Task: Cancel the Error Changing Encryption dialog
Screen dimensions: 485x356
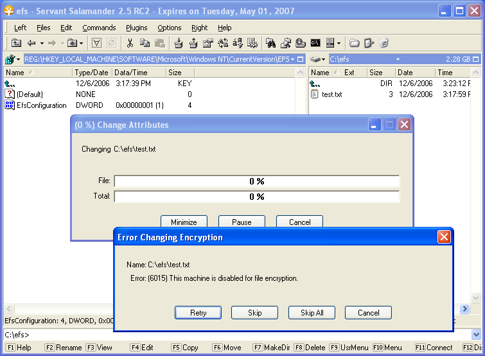Action: click(x=368, y=312)
